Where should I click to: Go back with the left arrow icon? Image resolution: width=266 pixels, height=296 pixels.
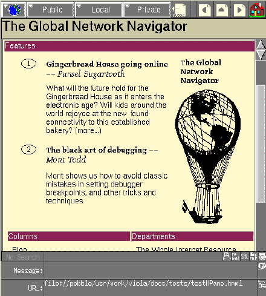coord(205,10)
